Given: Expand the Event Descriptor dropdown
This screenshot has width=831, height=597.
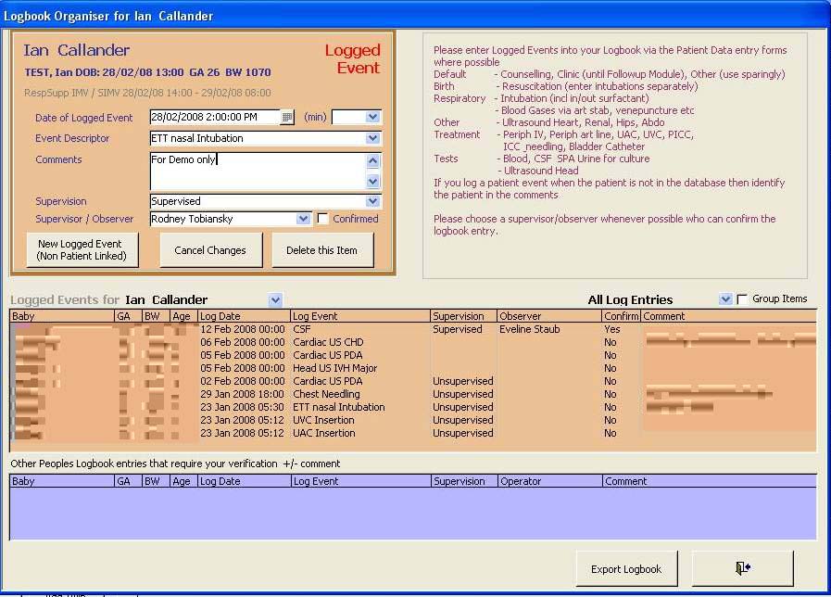Looking at the screenshot, I should [372, 139].
